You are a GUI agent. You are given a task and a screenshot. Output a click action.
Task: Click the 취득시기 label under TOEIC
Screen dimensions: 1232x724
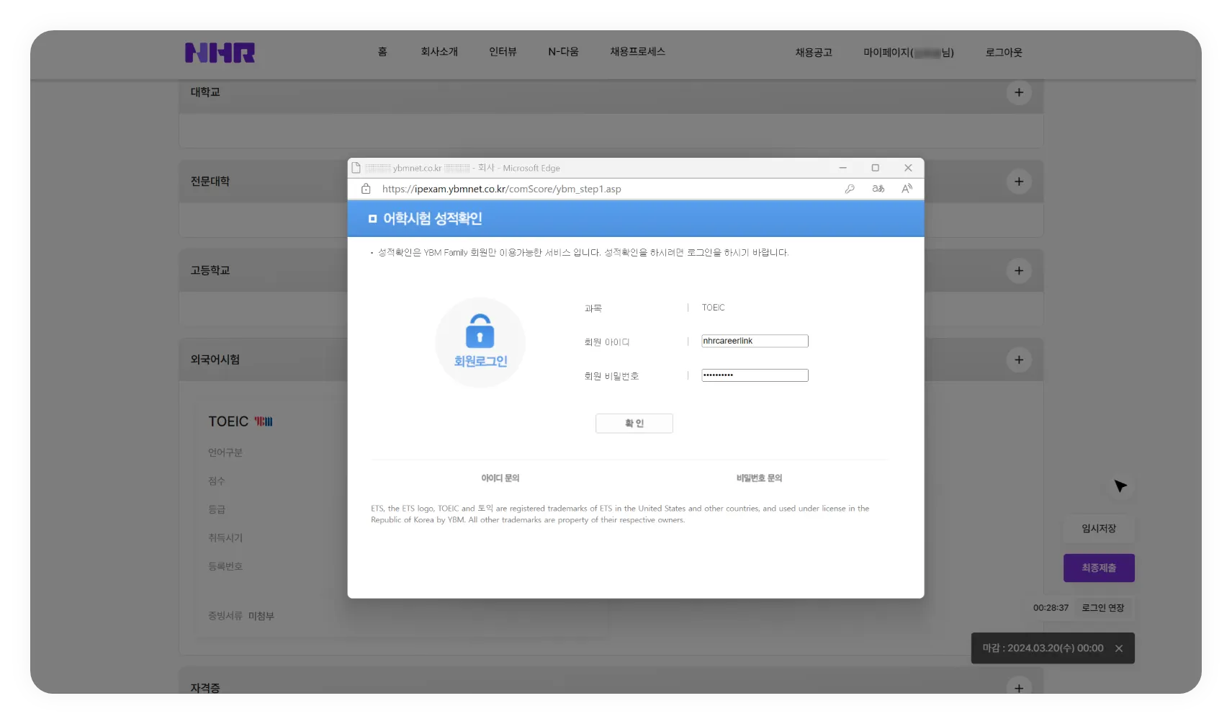(225, 538)
